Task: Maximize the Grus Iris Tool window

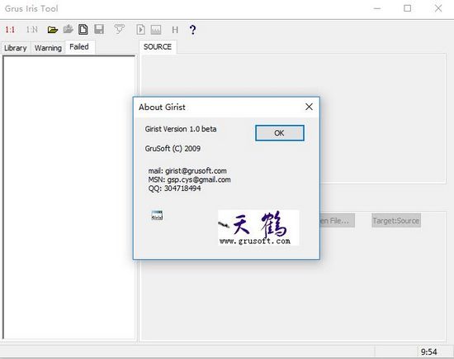Action: point(408,8)
